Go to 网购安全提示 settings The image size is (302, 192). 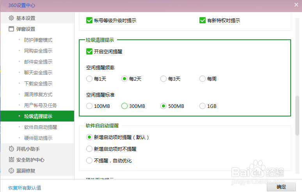pyautogui.click(x=38, y=51)
